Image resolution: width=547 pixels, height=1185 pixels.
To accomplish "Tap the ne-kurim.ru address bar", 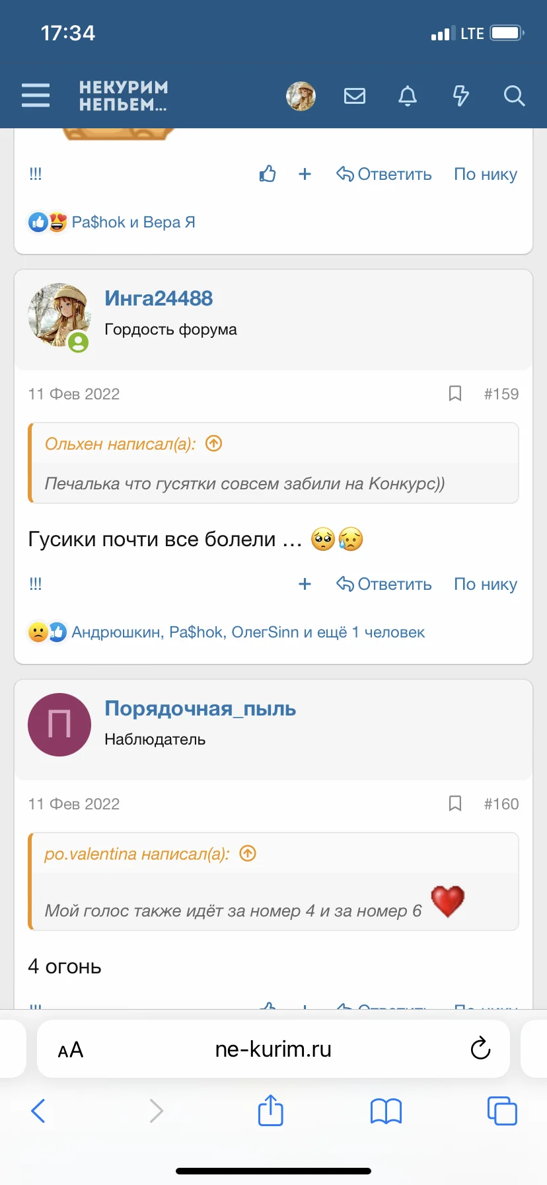I will click(x=273, y=1049).
